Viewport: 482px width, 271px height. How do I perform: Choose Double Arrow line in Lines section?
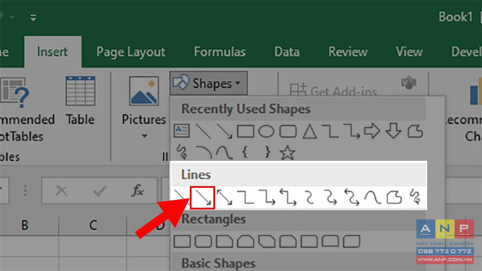224,198
